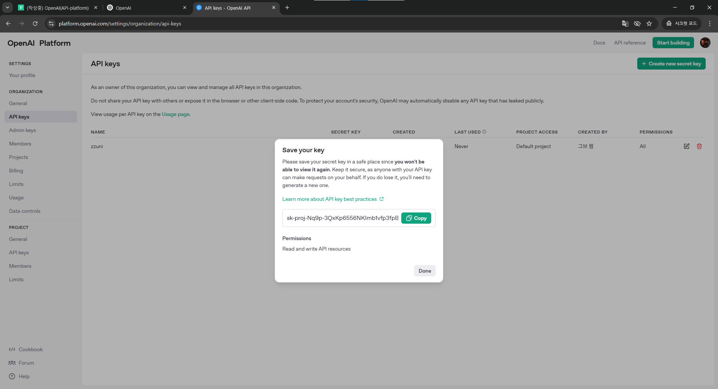Viewport: 718px width, 389px height.
Task: Open the Usage page link
Action: 175,114
